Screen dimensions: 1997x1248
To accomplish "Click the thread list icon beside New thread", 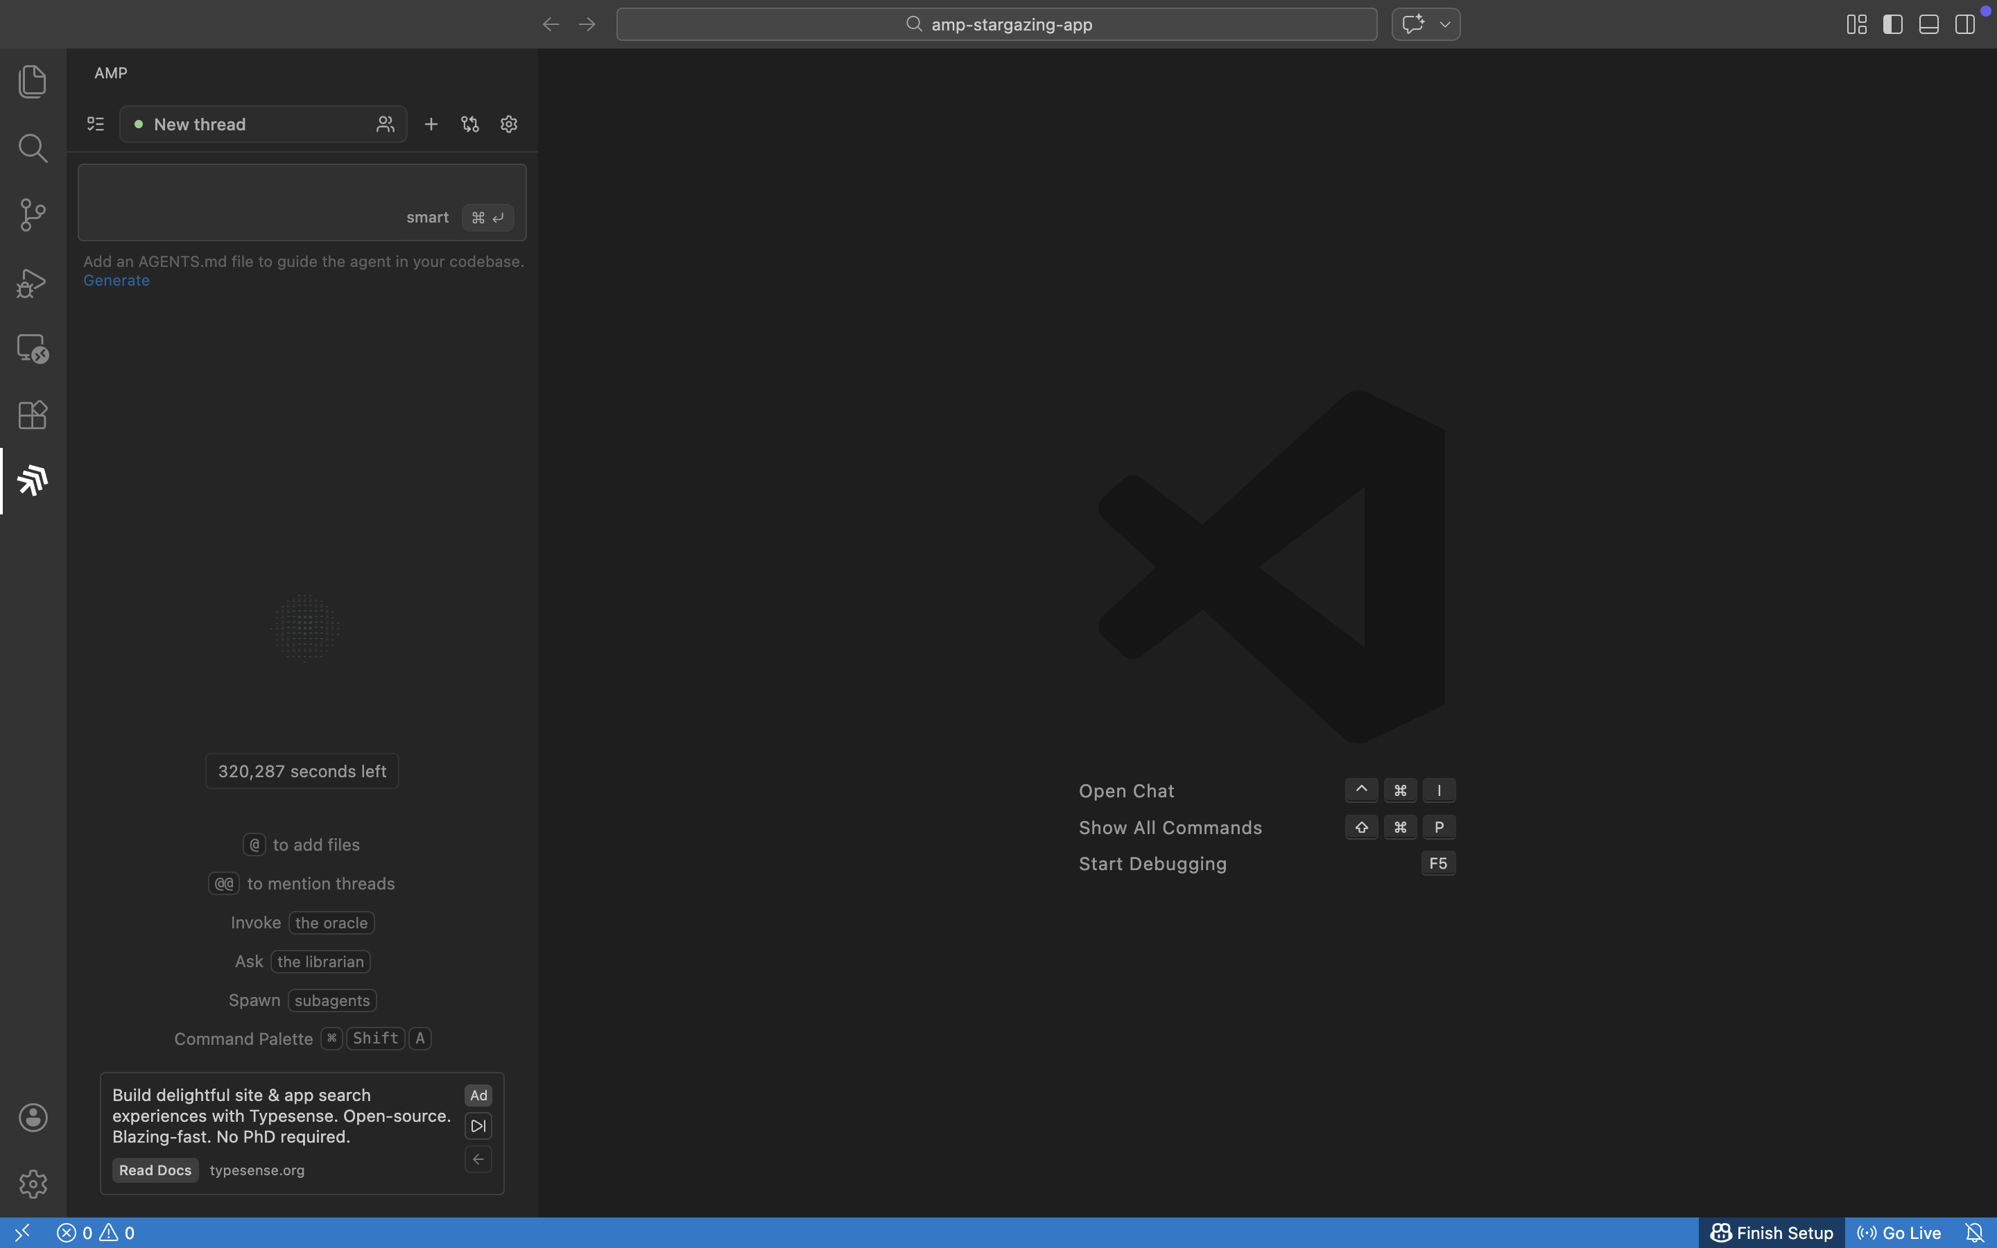I will point(96,124).
